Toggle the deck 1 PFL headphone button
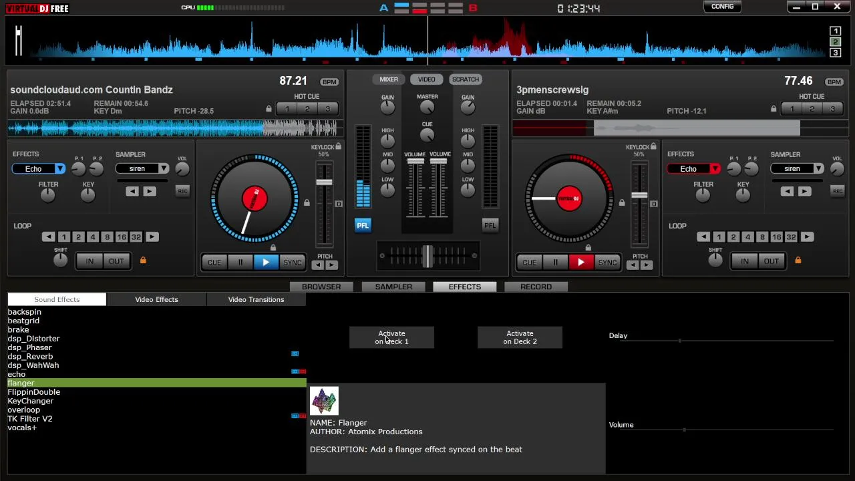This screenshot has width=855, height=481. (363, 225)
